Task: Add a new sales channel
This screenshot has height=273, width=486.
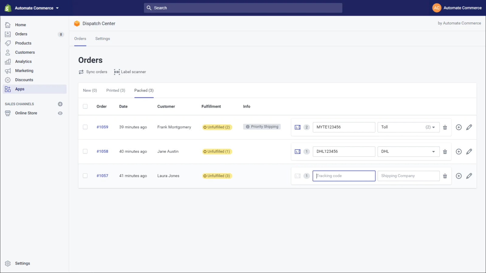Action: coord(60,104)
